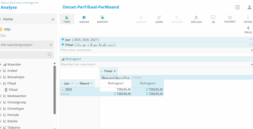Mark analysis as FAVORIET
This screenshot has width=253, height=129.
(230, 19)
